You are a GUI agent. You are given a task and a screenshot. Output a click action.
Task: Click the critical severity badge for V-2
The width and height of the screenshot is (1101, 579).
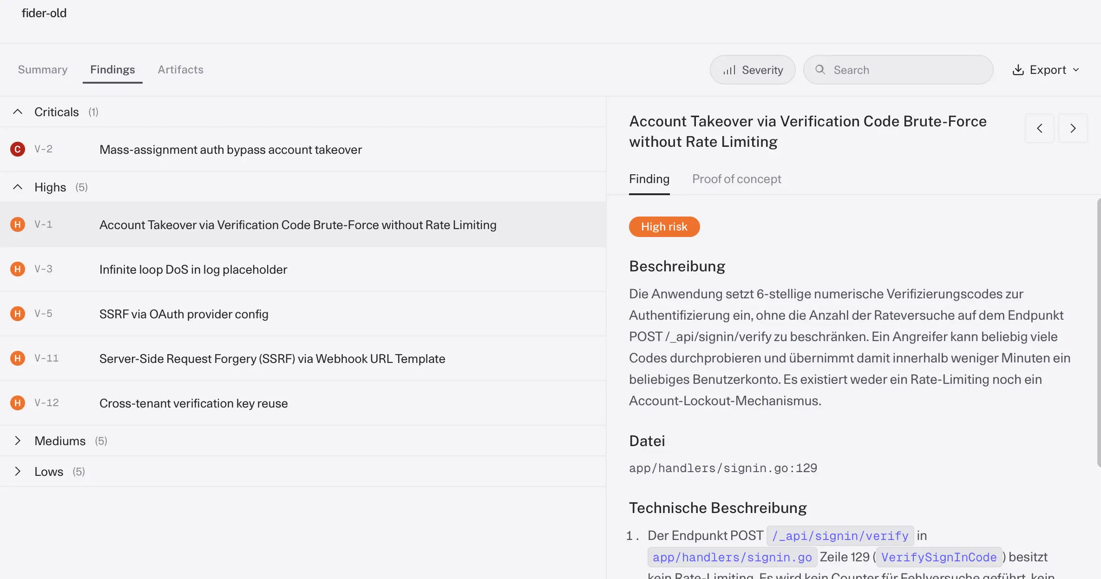click(x=18, y=149)
